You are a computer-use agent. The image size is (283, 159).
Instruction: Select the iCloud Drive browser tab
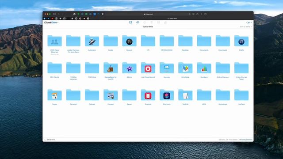pos(172,19)
